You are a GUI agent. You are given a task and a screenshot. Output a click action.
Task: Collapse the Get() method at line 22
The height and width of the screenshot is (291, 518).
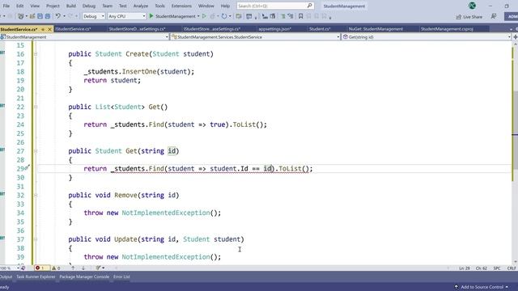tap(36, 107)
